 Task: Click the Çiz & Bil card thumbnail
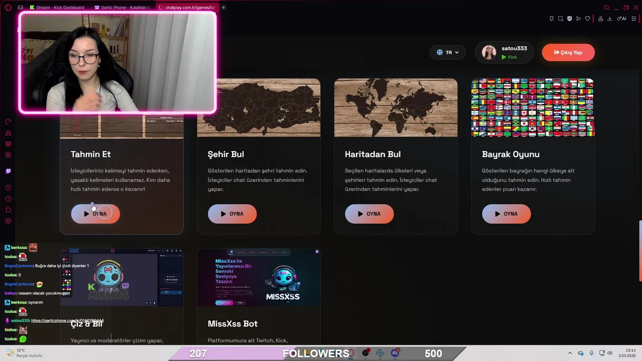pos(122,277)
